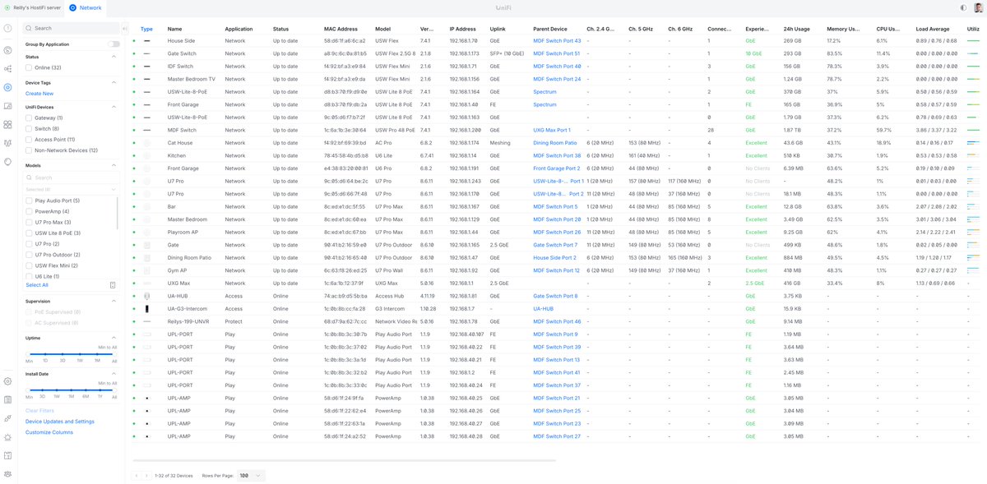
Task: Toggle Group By Application switch
Action: pos(114,44)
